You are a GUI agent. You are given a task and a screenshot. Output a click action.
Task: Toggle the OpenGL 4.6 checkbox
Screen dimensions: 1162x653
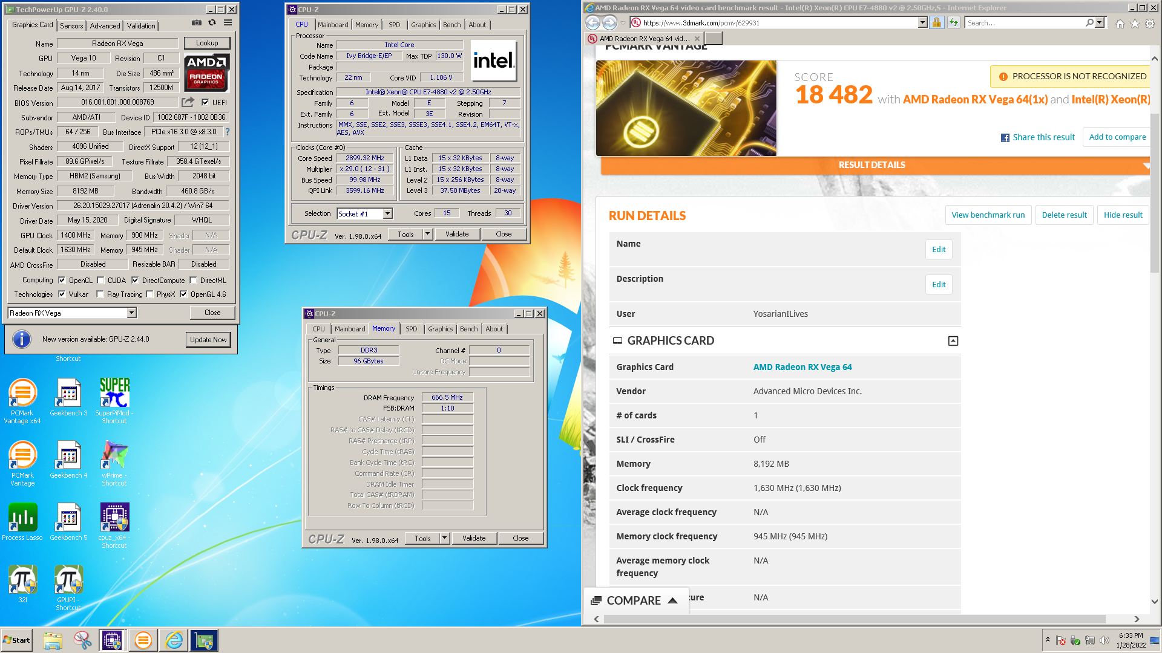pyautogui.click(x=183, y=294)
